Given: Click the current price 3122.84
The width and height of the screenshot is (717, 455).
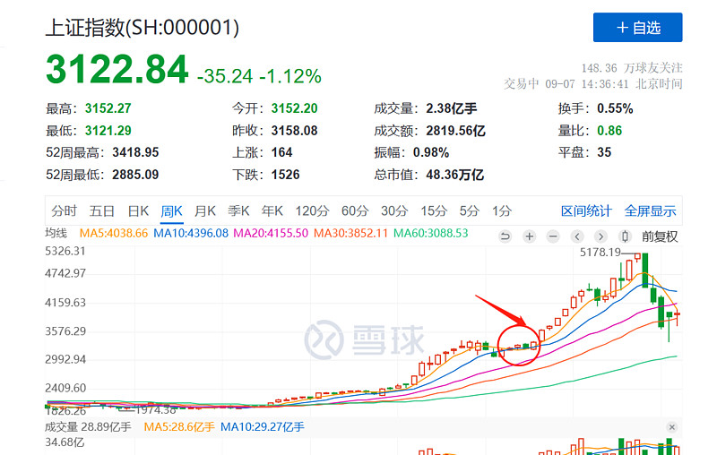Looking at the screenshot, I should (117, 70).
